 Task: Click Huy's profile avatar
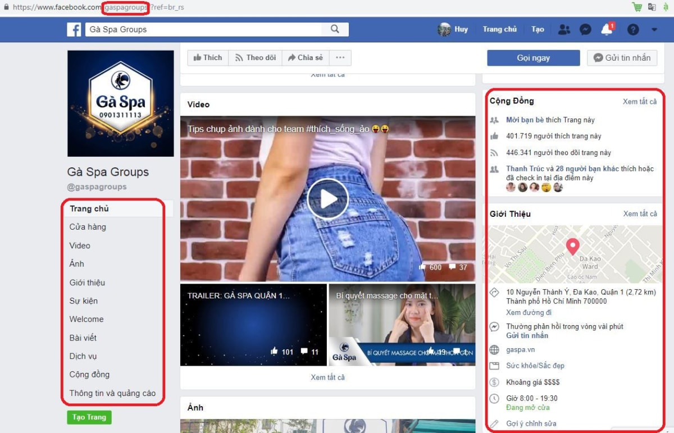444,29
